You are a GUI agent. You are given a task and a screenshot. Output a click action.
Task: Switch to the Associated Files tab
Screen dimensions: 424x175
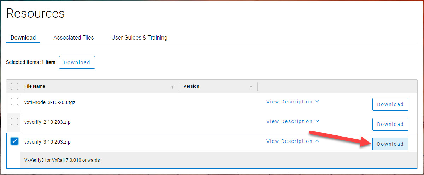(x=73, y=37)
